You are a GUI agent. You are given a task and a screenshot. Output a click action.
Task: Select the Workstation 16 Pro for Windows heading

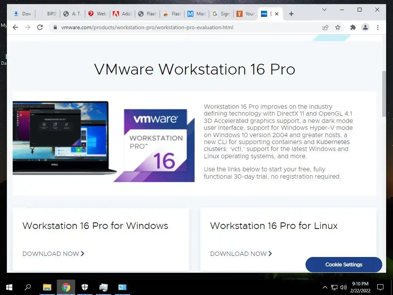click(95, 225)
